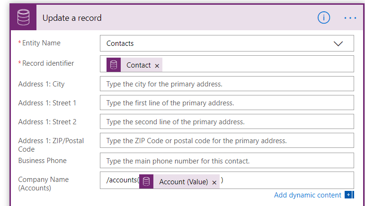365x206 pixels.
Task: Click the ZIP/Postal Code text box
Action: click(227, 141)
